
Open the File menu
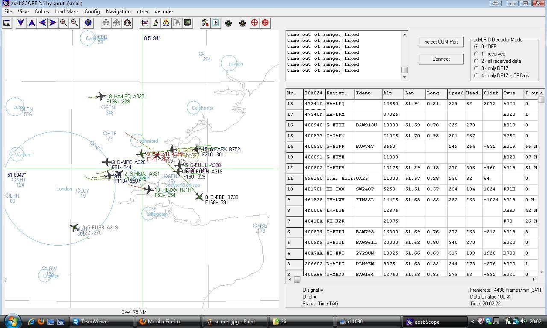(x=8, y=12)
